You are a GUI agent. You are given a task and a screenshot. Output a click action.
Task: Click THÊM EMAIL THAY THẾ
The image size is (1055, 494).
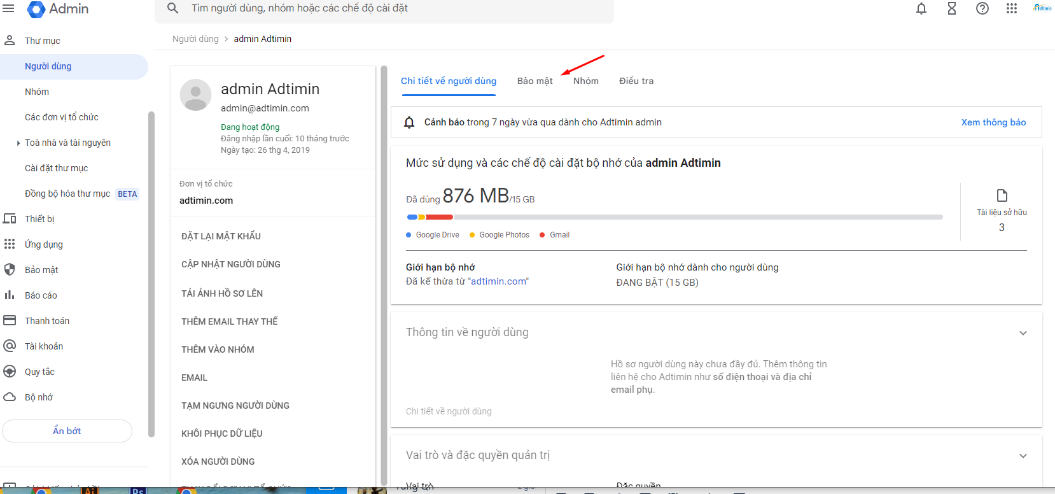pyautogui.click(x=230, y=321)
